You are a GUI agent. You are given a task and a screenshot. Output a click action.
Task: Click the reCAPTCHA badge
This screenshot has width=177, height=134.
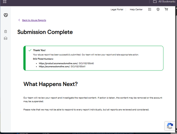click(170, 126)
